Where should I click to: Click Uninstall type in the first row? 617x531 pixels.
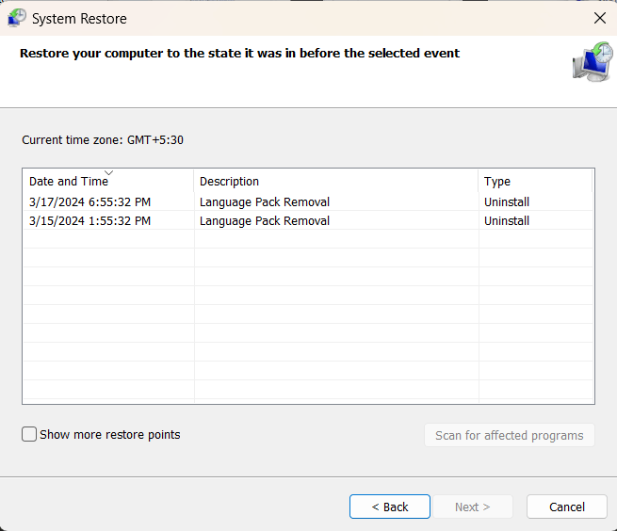coord(507,202)
